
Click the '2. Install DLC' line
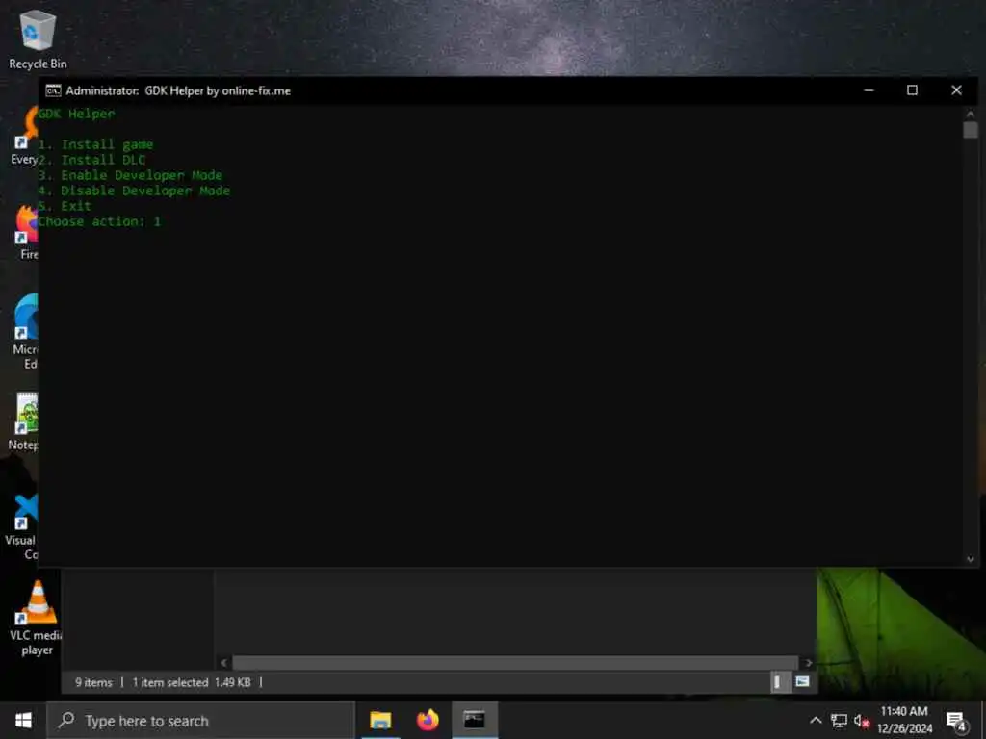coord(91,160)
